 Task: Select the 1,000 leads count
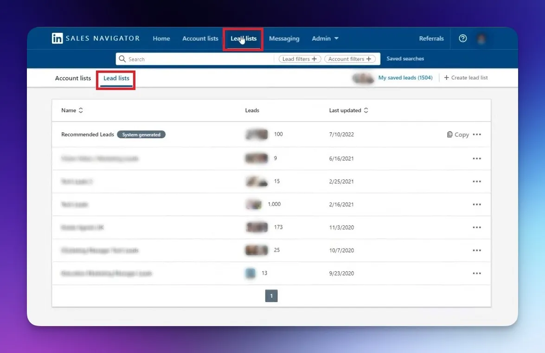[x=274, y=204]
